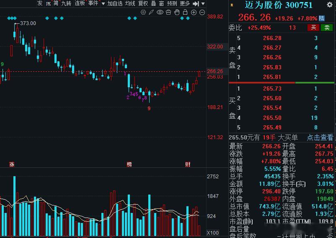
Task: Select the drawing pen tool
Action: coord(151,13)
